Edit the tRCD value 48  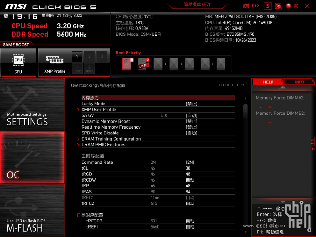coord(188,174)
